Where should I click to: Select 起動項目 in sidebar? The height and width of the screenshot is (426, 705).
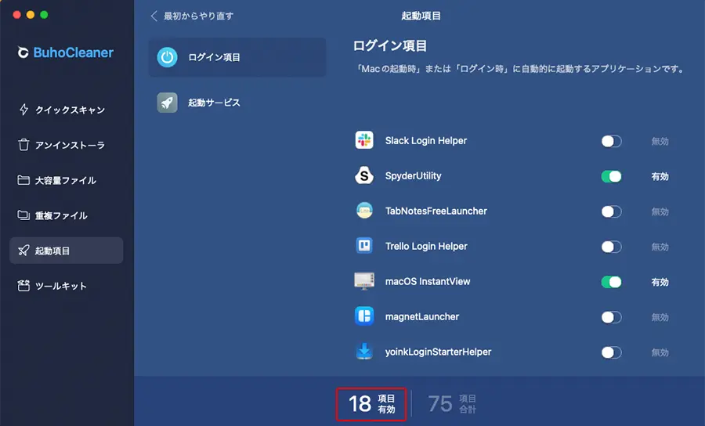pos(66,251)
